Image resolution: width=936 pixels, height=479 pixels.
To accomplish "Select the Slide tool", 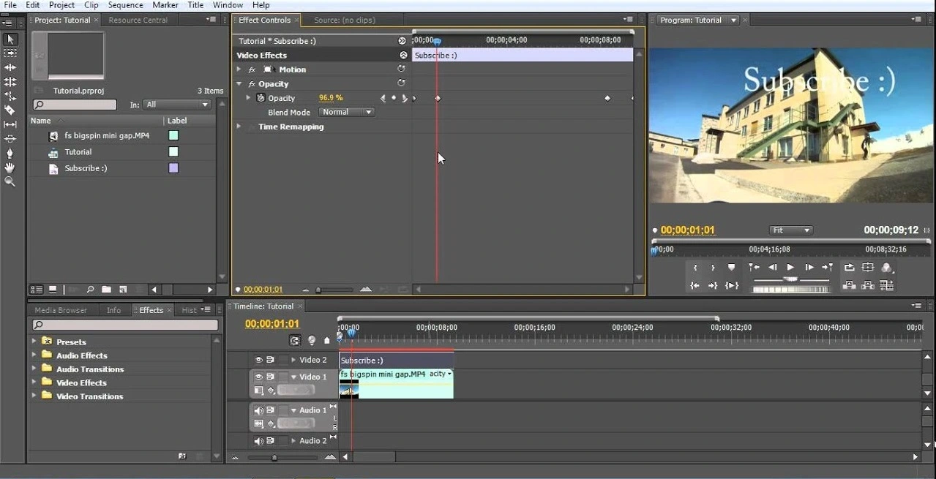I will [10, 139].
